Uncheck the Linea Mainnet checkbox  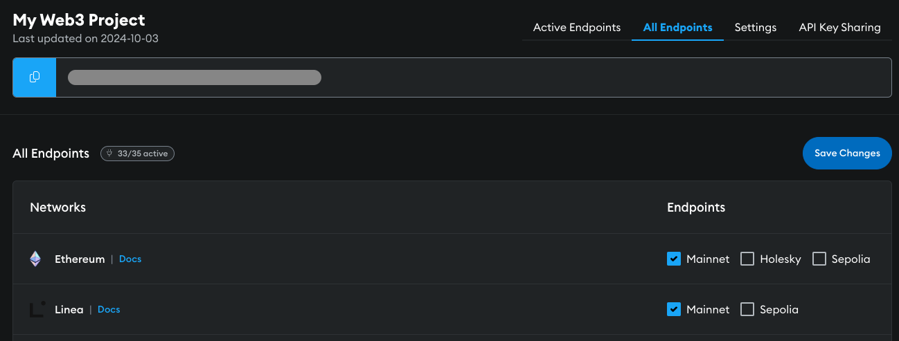[673, 309]
